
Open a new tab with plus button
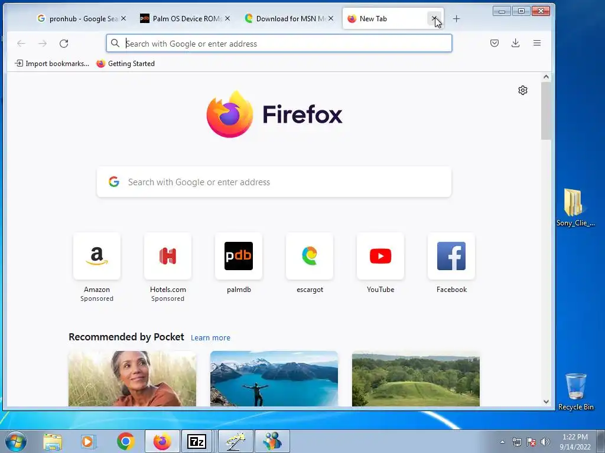456,18
